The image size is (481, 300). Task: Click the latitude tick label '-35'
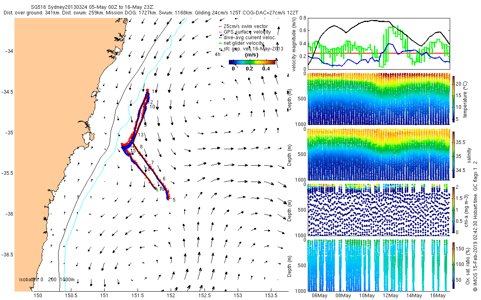pos(9,133)
